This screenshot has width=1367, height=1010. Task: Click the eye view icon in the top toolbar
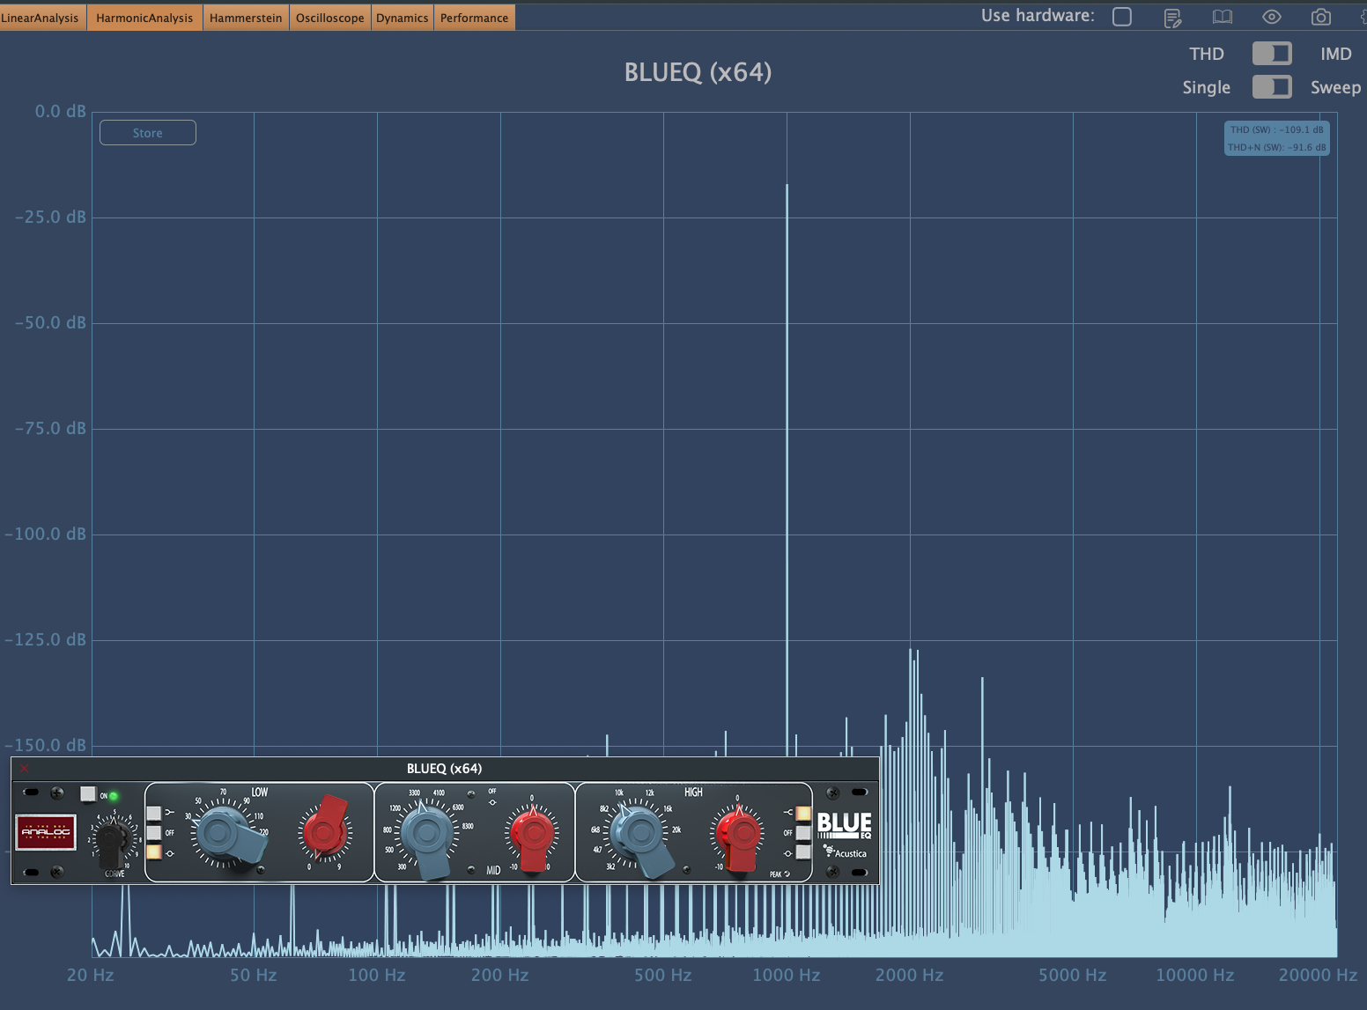[x=1272, y=17]
